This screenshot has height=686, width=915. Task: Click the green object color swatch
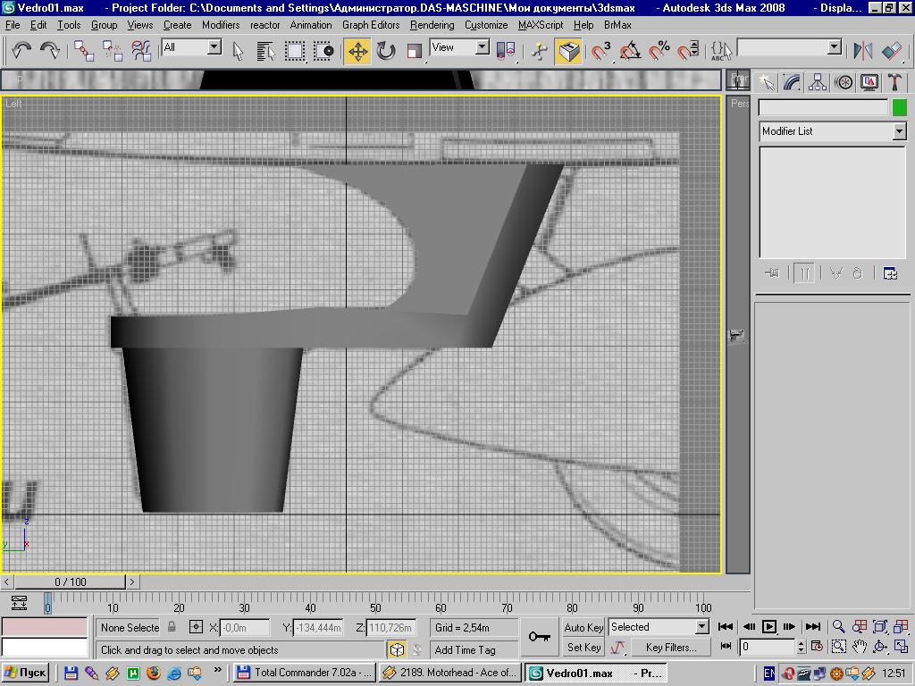pyautogui.click(x=899, y=107)
